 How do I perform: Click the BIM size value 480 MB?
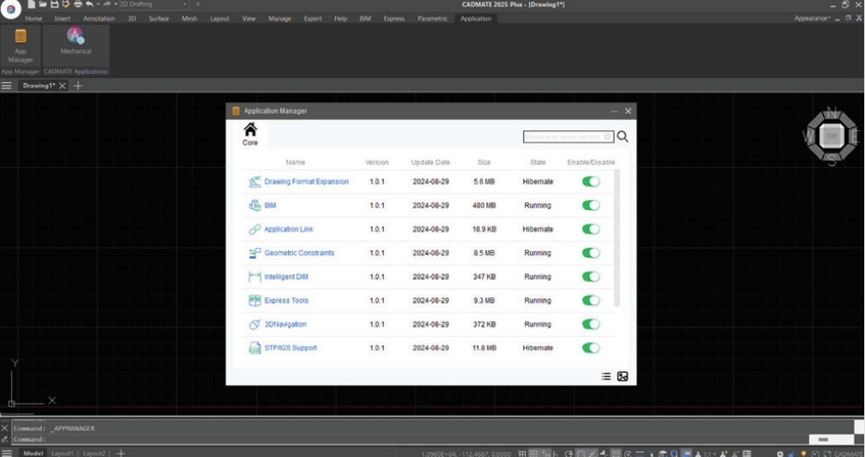click(x=484, y=205)
